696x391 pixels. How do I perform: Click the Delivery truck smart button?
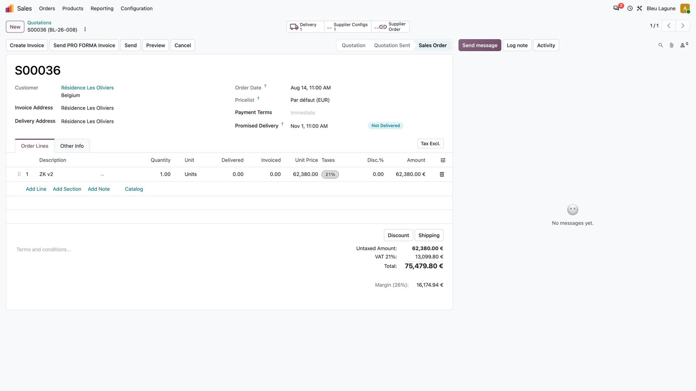305,27
